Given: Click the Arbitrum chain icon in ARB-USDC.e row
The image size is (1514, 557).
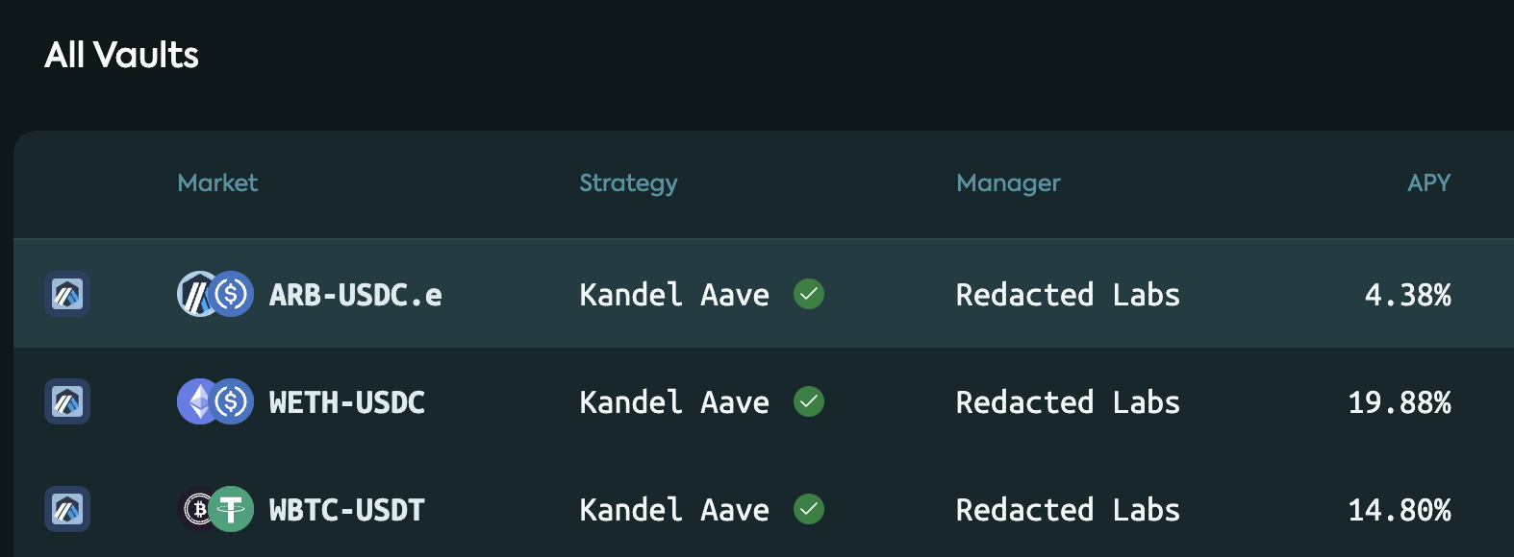Looking at the screenshot, I should click(67, 294).
